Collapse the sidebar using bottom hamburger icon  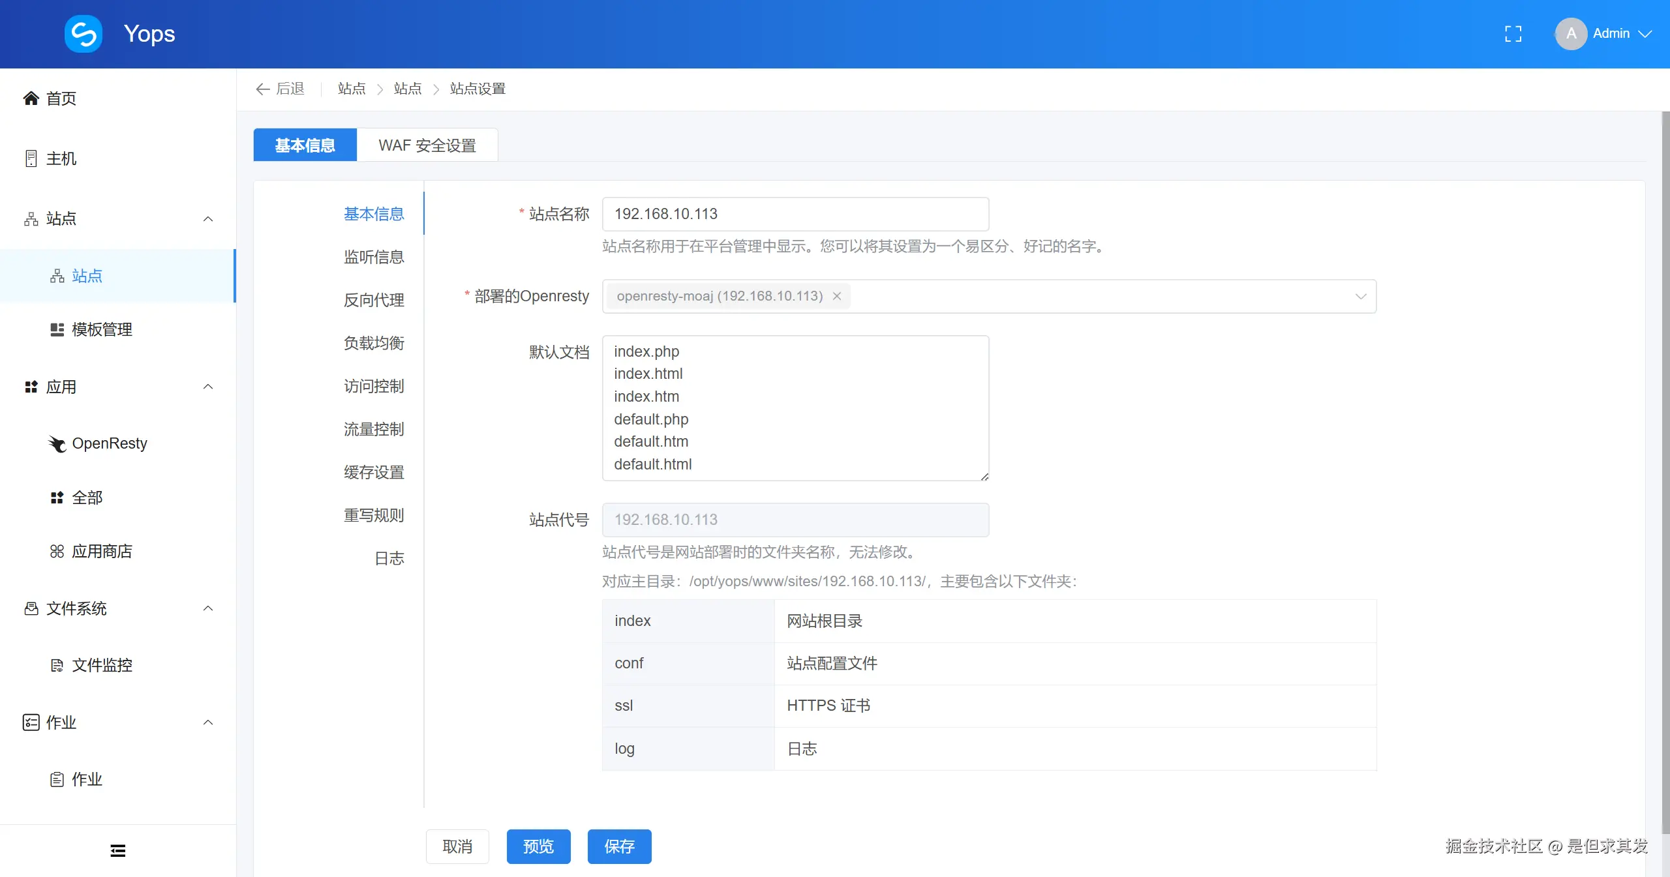coord(117,850)
